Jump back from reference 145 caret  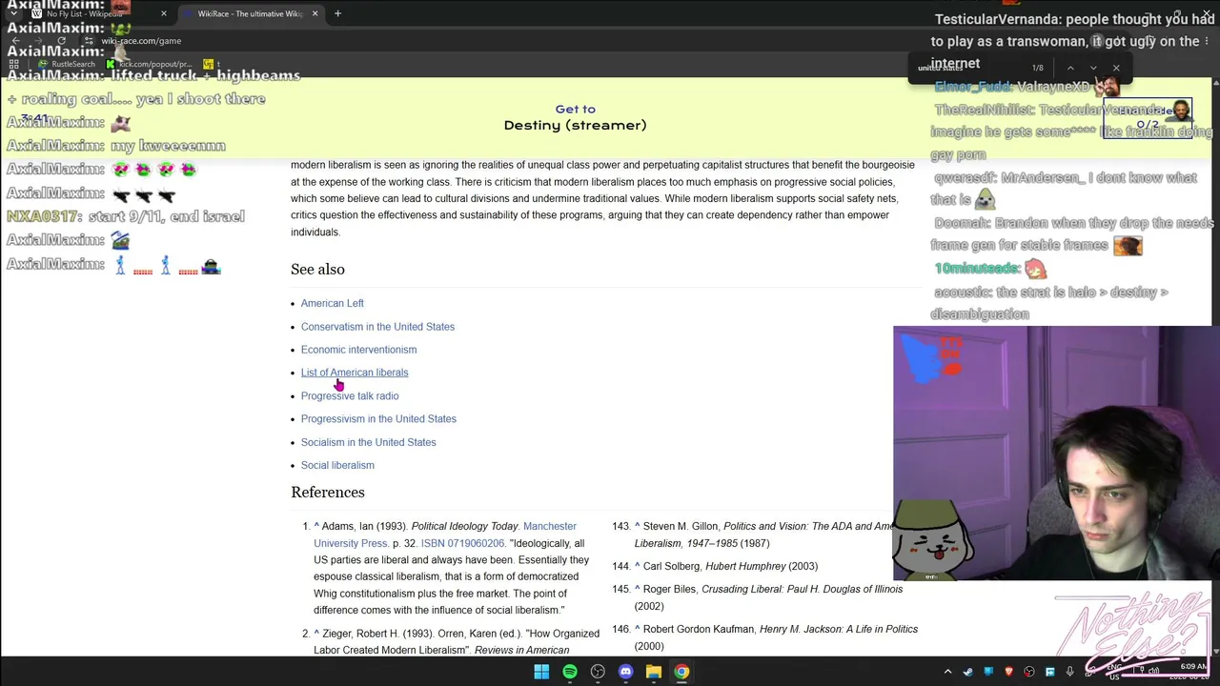tap(638, 589)
